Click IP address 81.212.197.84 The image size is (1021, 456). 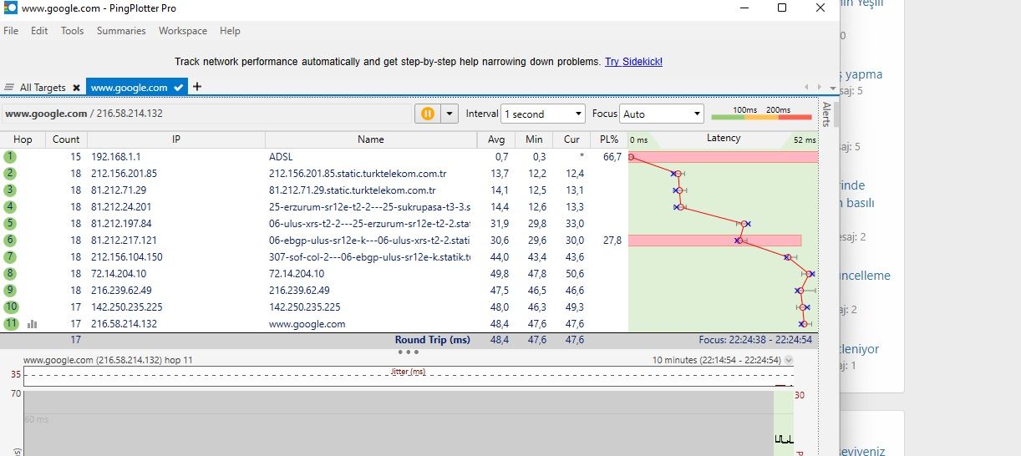[121, 224]
